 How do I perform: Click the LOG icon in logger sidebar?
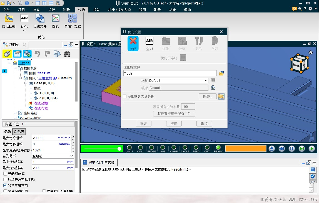(x=313, y=169)
